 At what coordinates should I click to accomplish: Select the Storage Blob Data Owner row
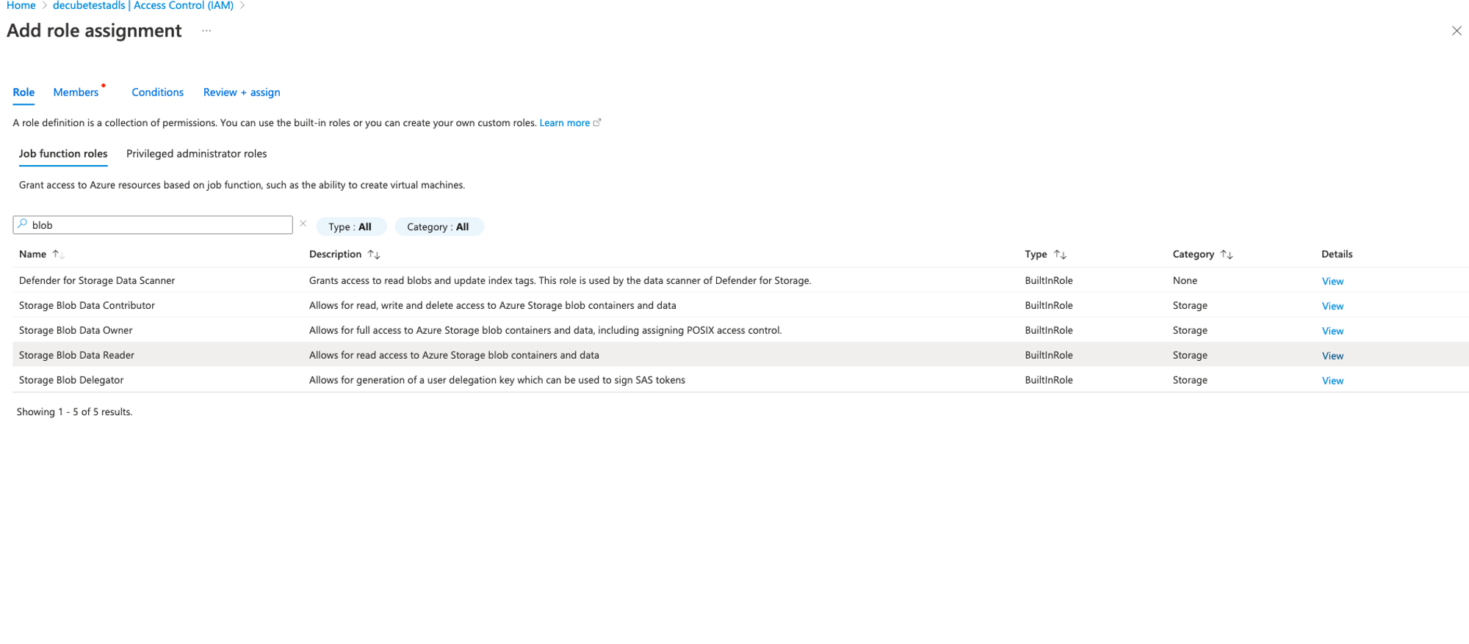(76, 331)
